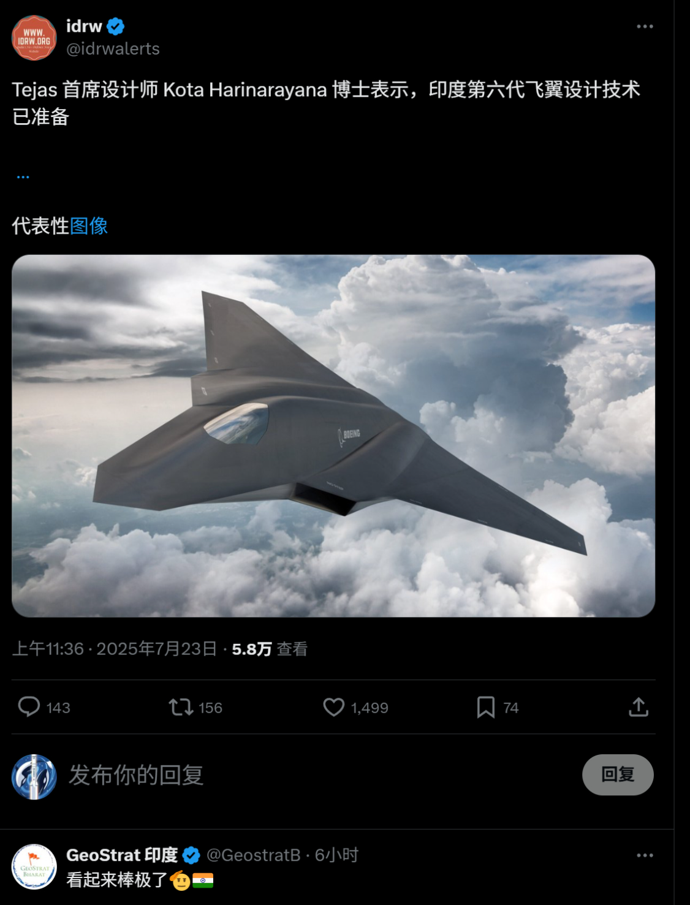
Task: Click your own avatar beside the reply box
Action: 34,777
